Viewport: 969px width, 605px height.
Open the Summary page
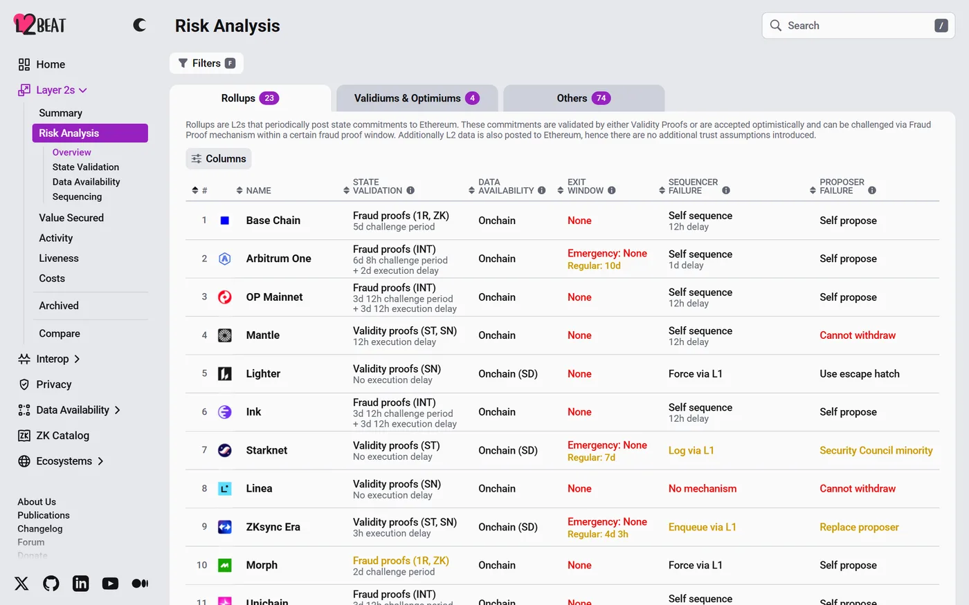(x=60, y=113)
